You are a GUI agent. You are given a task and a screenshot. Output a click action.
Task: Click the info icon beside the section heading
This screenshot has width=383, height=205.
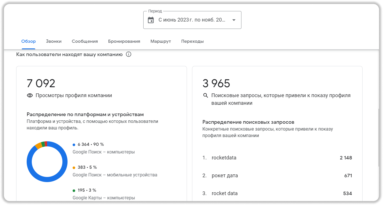tap(129, 54)
